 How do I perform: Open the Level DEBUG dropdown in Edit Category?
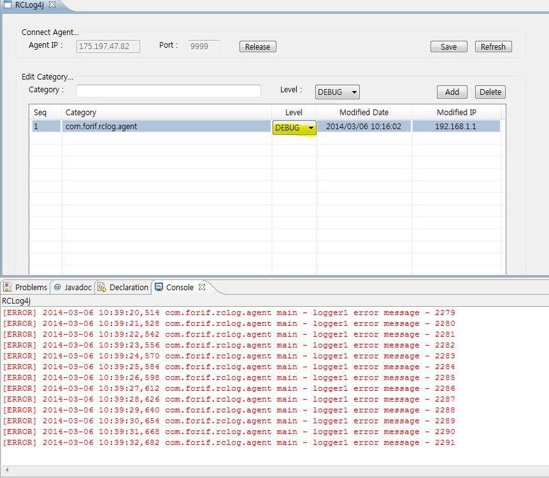coord(337,92)
